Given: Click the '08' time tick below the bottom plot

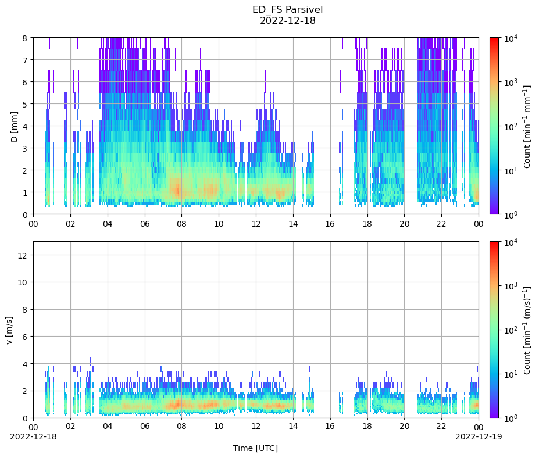Looking at the screenshot, I should (181, 427).
